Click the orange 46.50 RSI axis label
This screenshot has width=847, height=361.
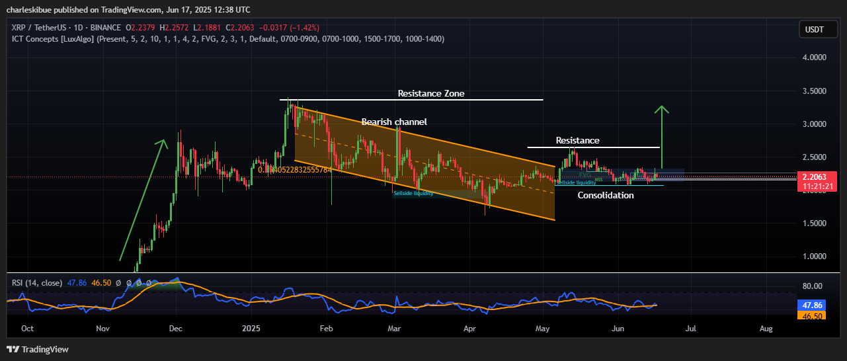pos(812,317)
